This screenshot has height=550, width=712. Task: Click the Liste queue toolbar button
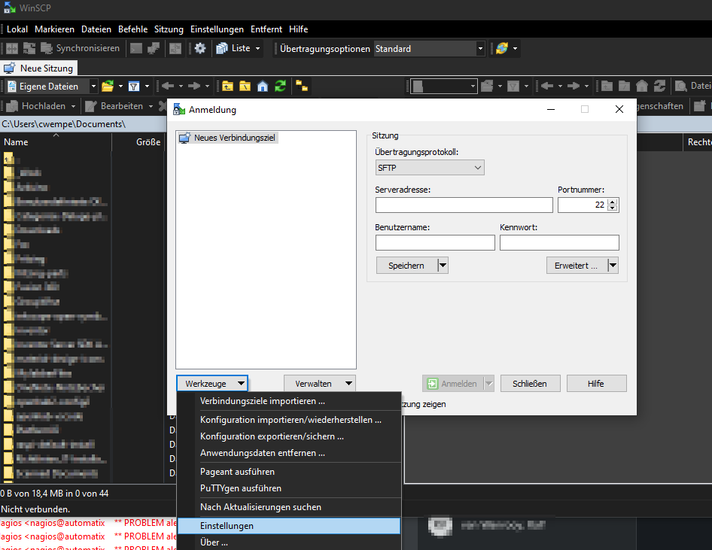(x=233, y=48)
